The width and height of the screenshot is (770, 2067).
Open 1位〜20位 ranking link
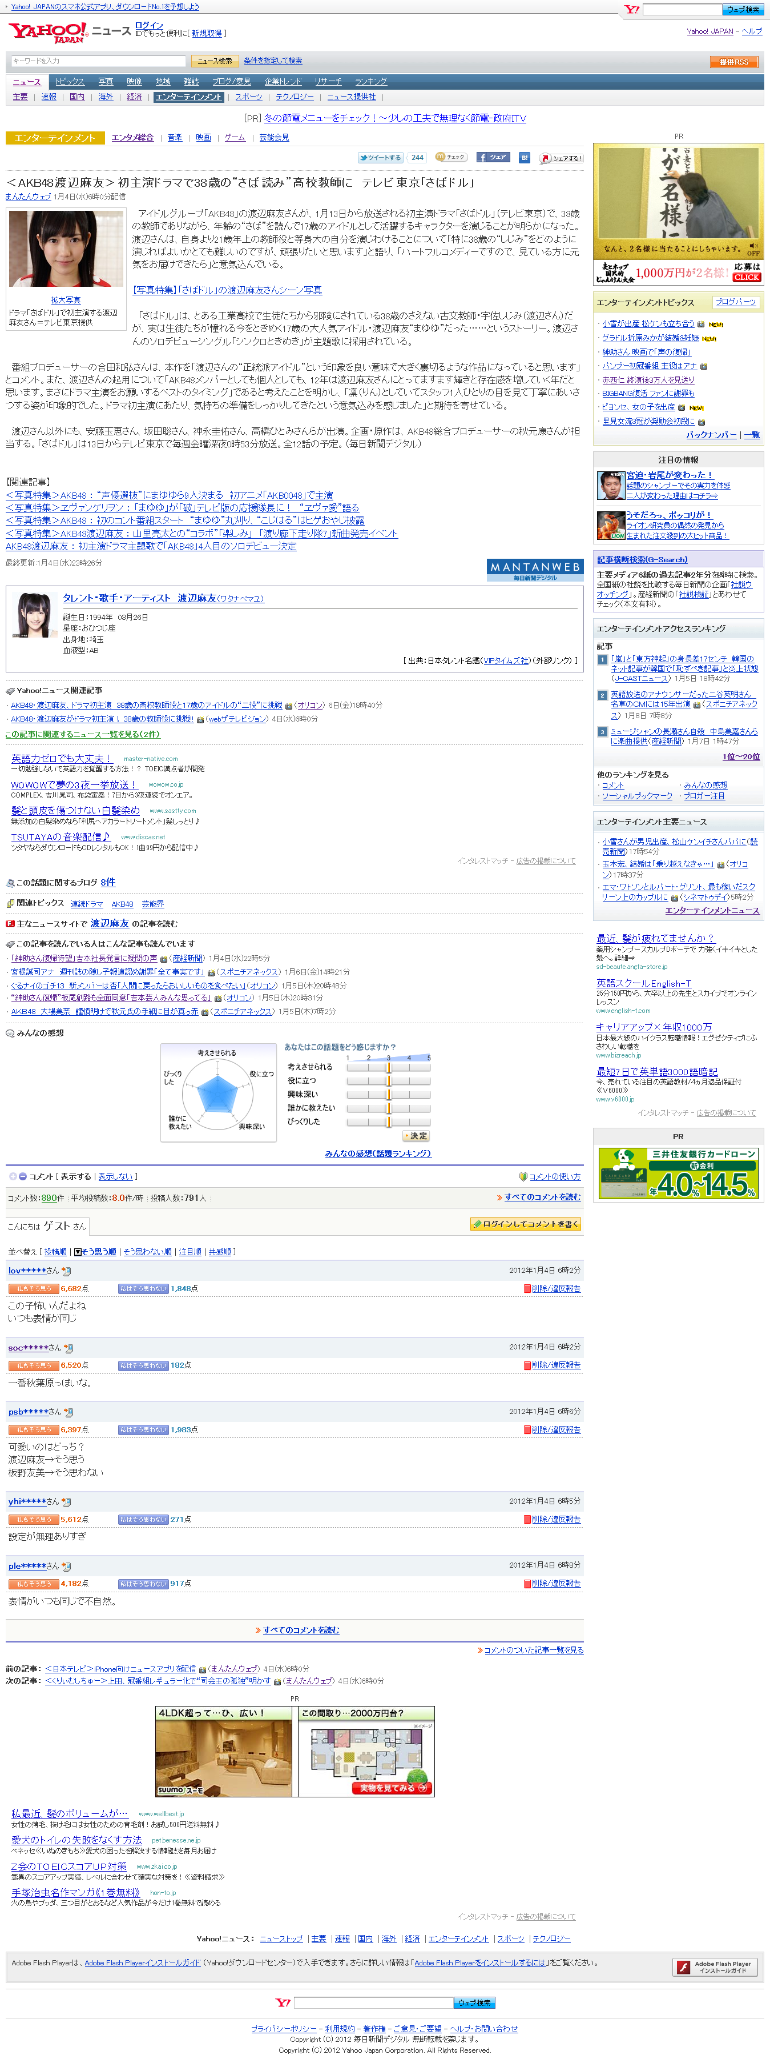(x=741, y=756)
